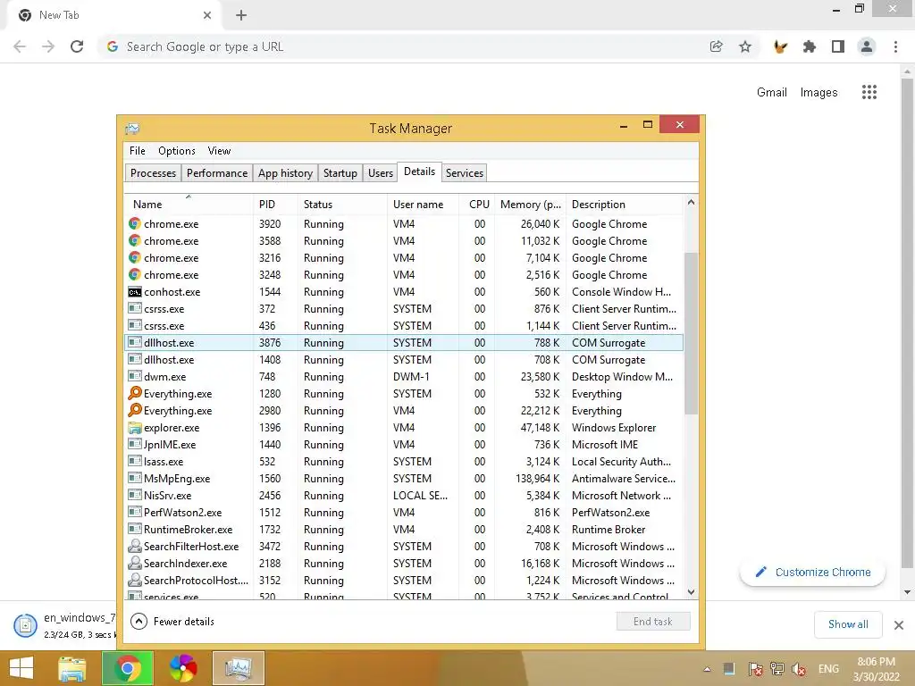Image resolution: width=915 pixels, height=686 pixels.
Task: Switch to the App history tab
Action: tap(285, 172)
